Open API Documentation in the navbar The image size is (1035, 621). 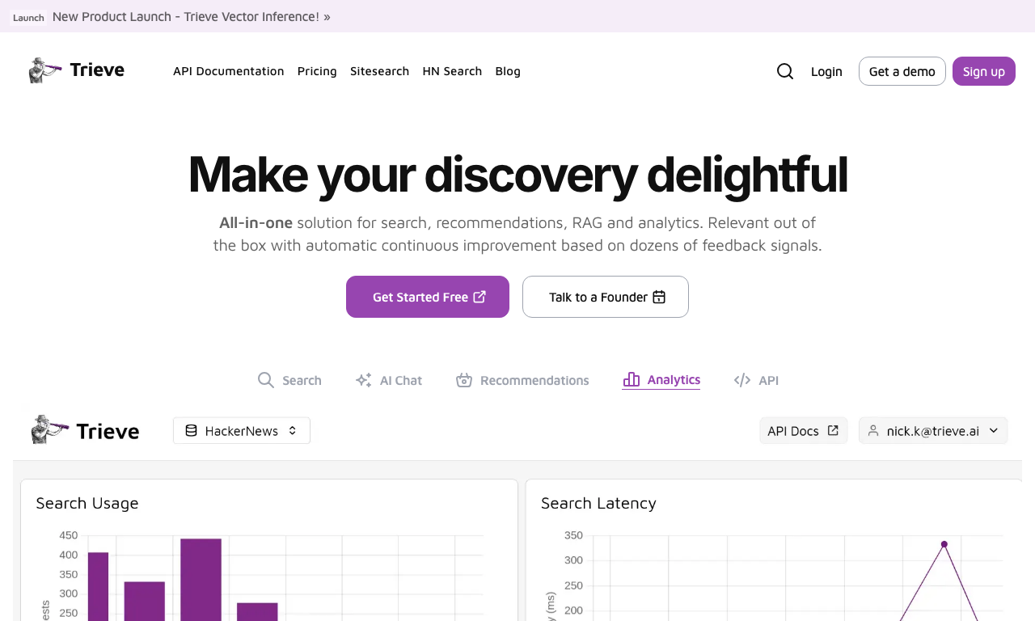[229, 71]
